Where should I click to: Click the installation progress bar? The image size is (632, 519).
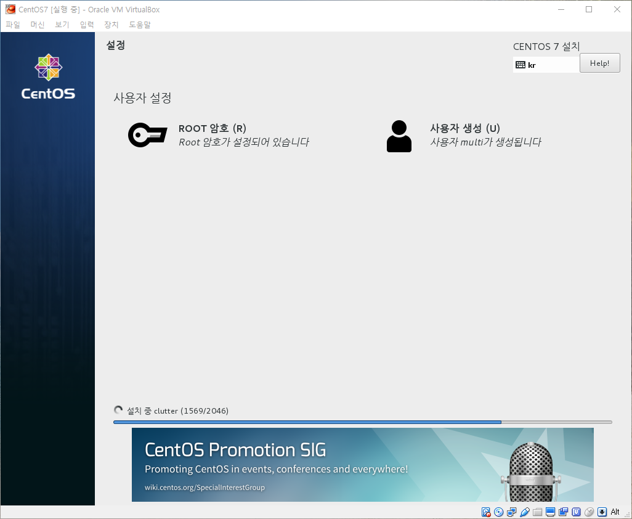pyautogui.click(x=363, y=422)
